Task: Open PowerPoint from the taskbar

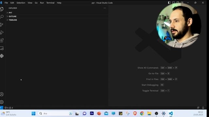Action: (99, 113)
